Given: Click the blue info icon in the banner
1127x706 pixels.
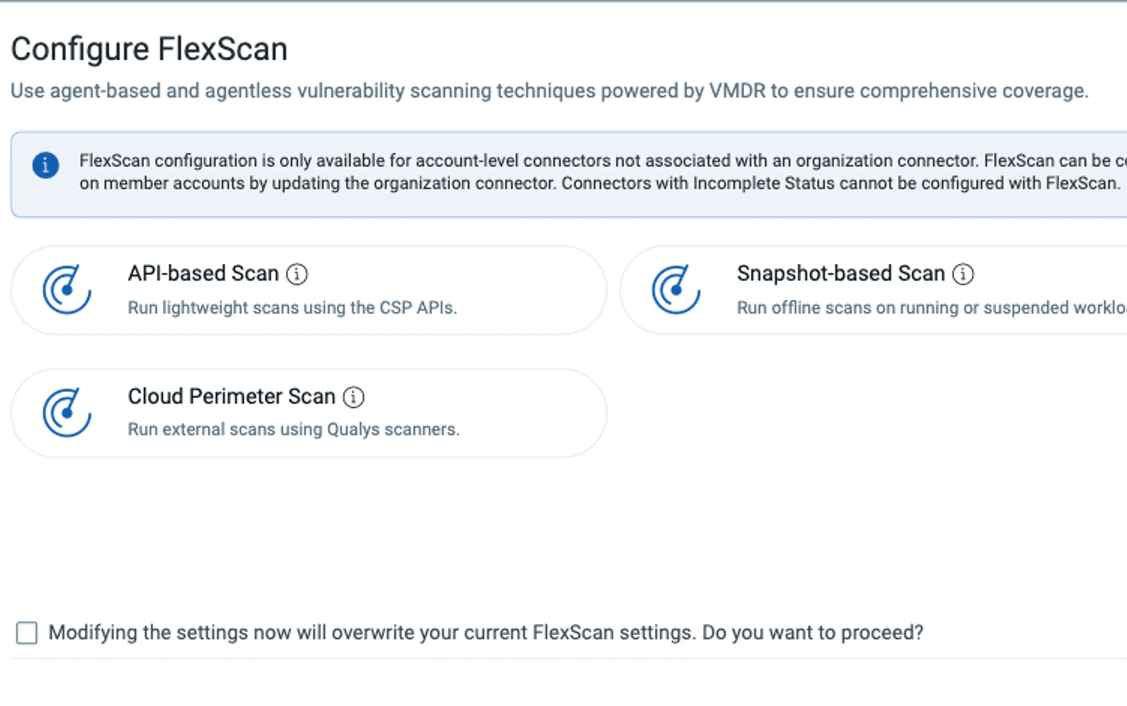Looking at the screenshot, I should coord(45,165).
